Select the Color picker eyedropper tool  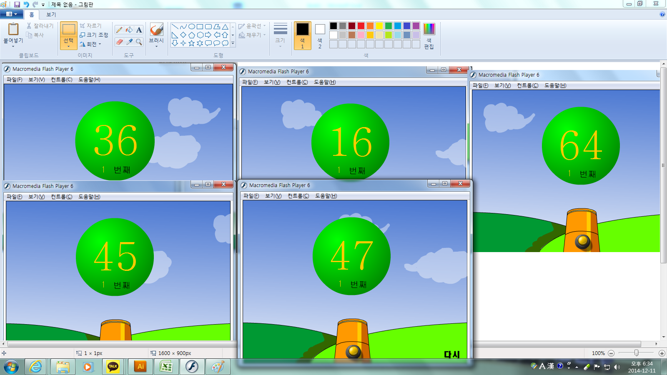pos(129,42)
